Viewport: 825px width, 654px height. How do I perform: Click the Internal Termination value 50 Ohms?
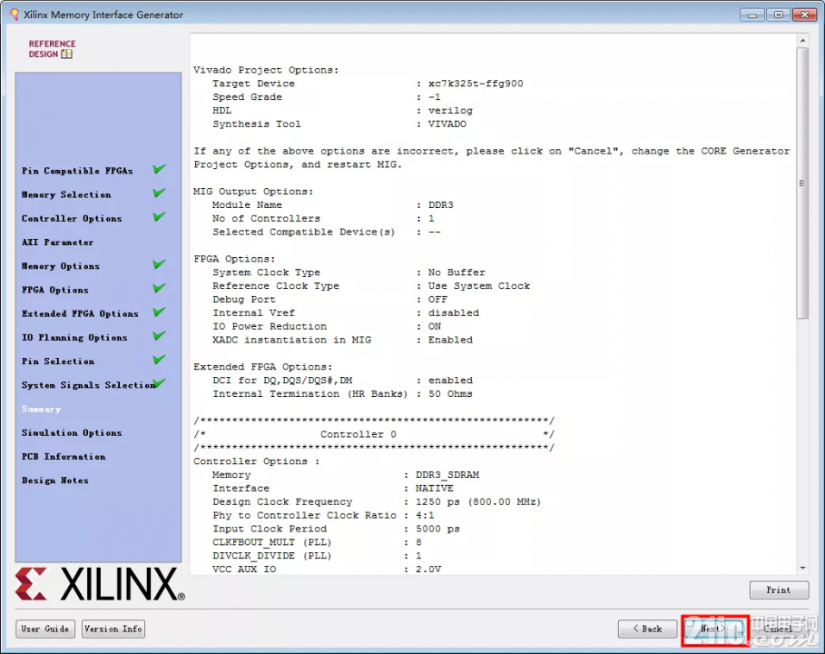click(x=450, y=394)
